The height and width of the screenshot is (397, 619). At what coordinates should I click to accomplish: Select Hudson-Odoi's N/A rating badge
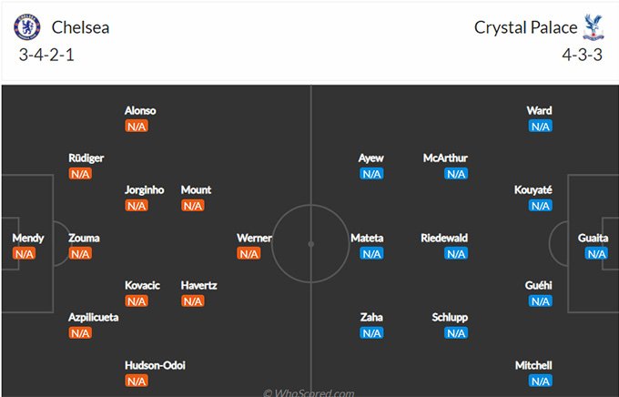pyautogui.click(x=137, y=382)
